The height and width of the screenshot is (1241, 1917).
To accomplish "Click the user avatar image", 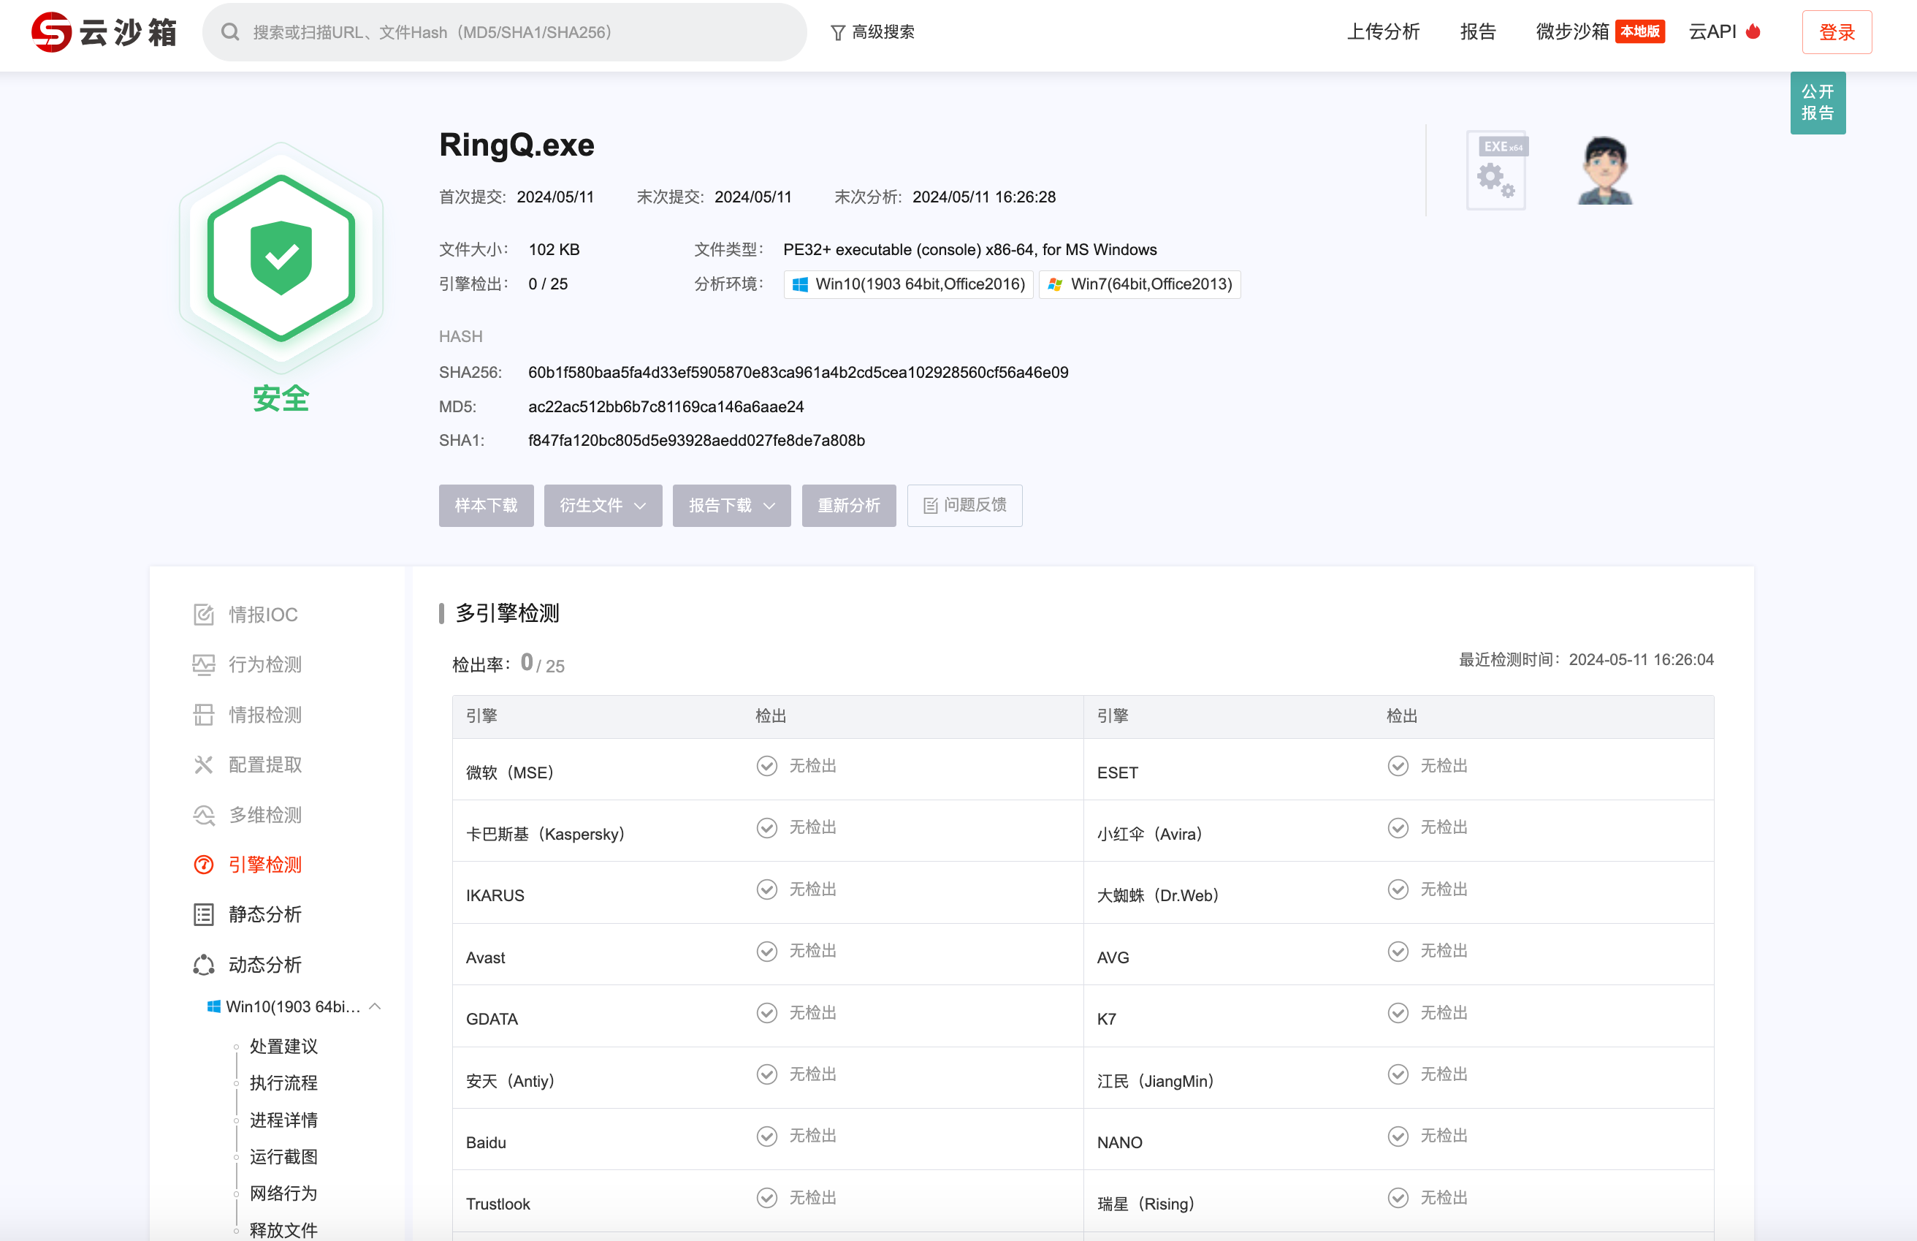I will pyautogui.click(x=1604, y=170).
